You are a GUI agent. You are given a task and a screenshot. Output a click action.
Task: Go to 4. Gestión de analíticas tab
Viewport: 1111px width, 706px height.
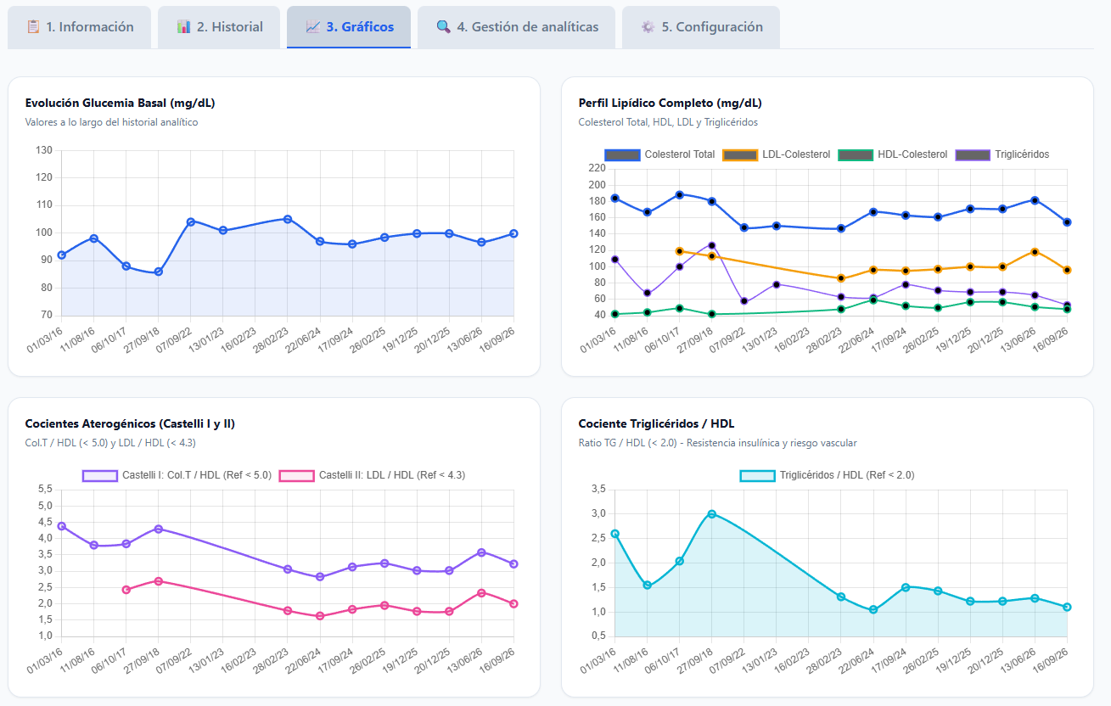pos(516,27)
